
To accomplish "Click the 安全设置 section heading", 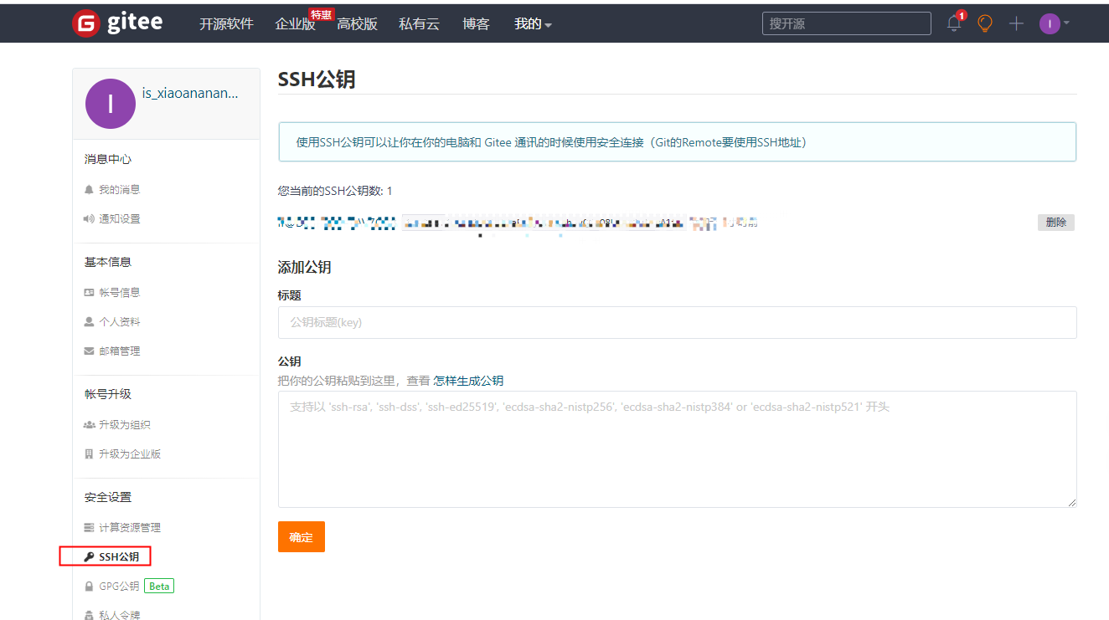I will click(x=108, y=497).
